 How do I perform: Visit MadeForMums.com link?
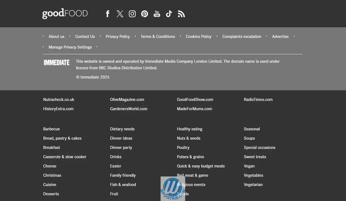[194, 109]
